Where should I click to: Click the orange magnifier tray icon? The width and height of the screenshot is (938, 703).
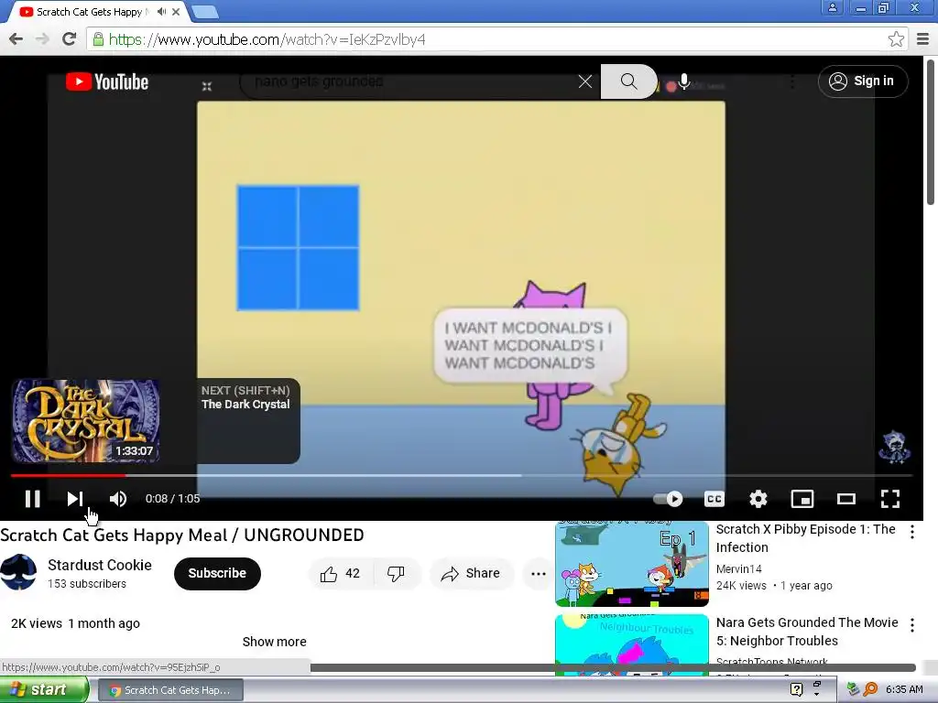[x=870, y=690]
